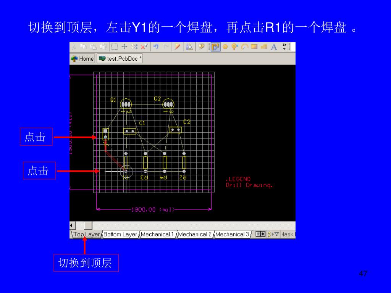The width and height of the screenshot is (391, 293).
Task: Click the R2 resistor body
Action: pyautogui.click(x=184, y=163)
